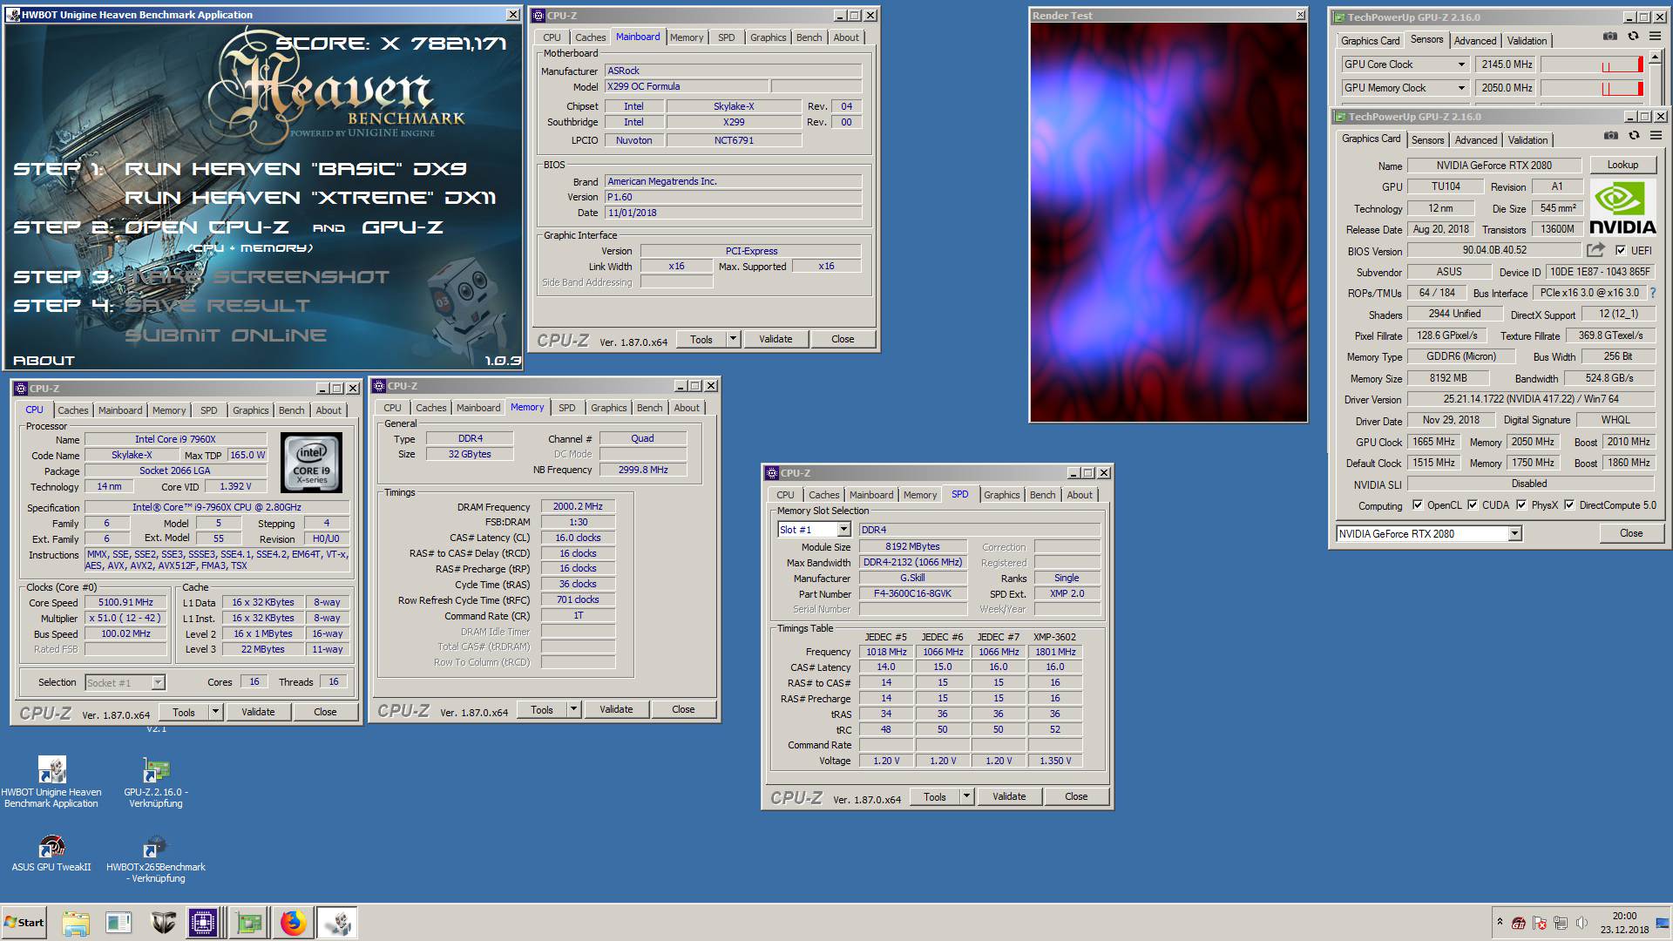
Task: Take screenshot with front GPU-Z camera icon
Action: click(1610, 136)
